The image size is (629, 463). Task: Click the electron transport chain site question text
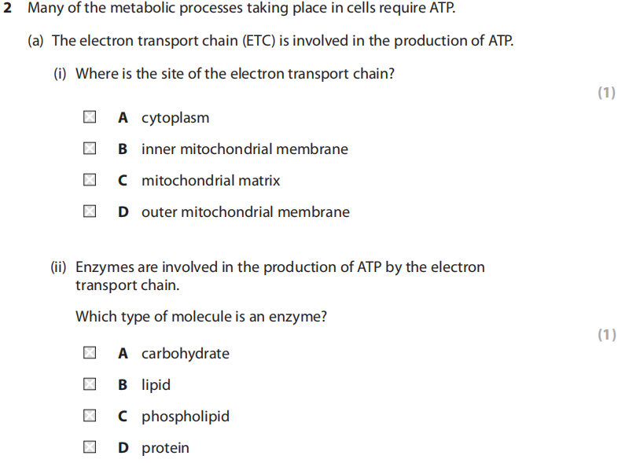[x=235, y=75]
